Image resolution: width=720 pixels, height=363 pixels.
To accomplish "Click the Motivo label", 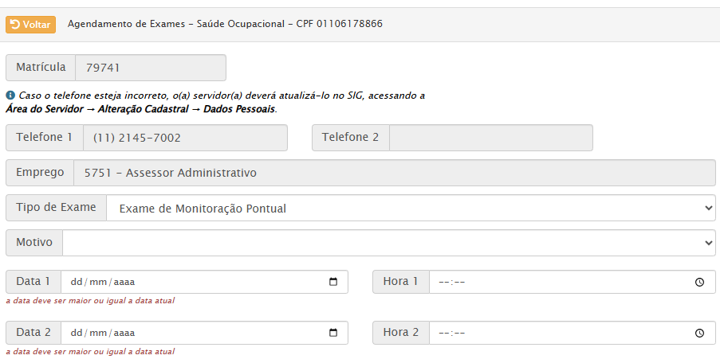I will [34, 243].
